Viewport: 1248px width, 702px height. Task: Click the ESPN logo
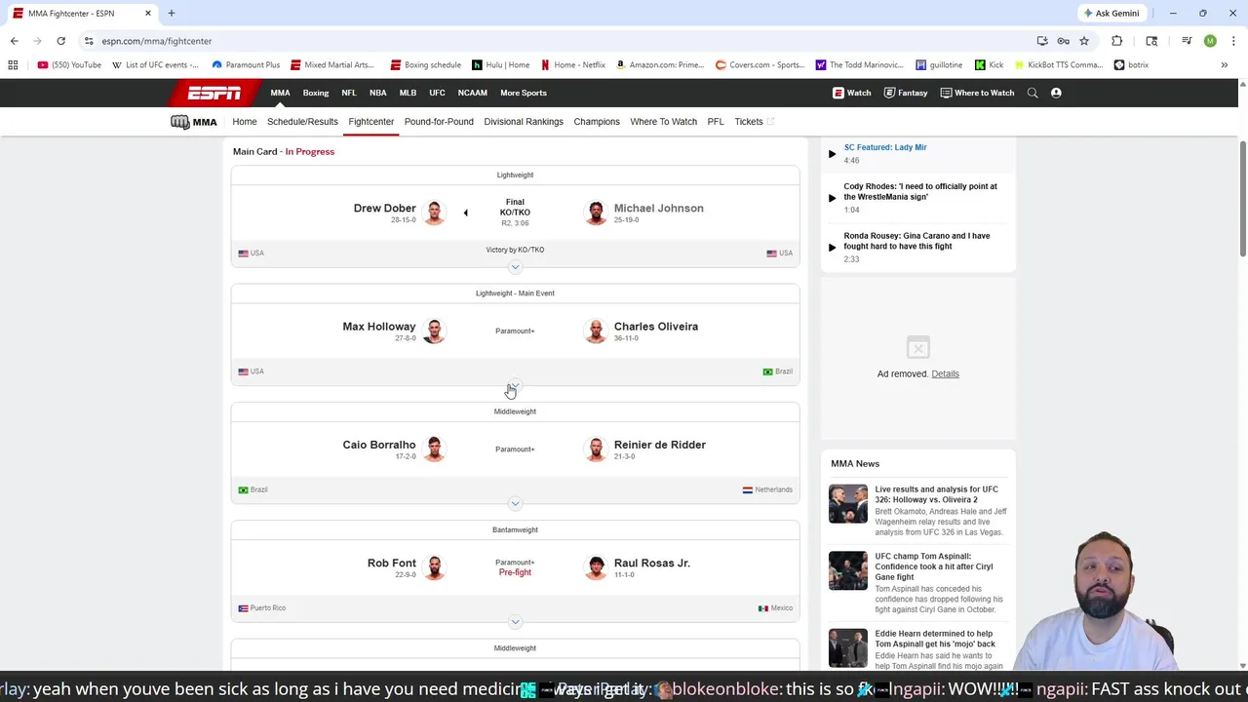pos(214,93)
